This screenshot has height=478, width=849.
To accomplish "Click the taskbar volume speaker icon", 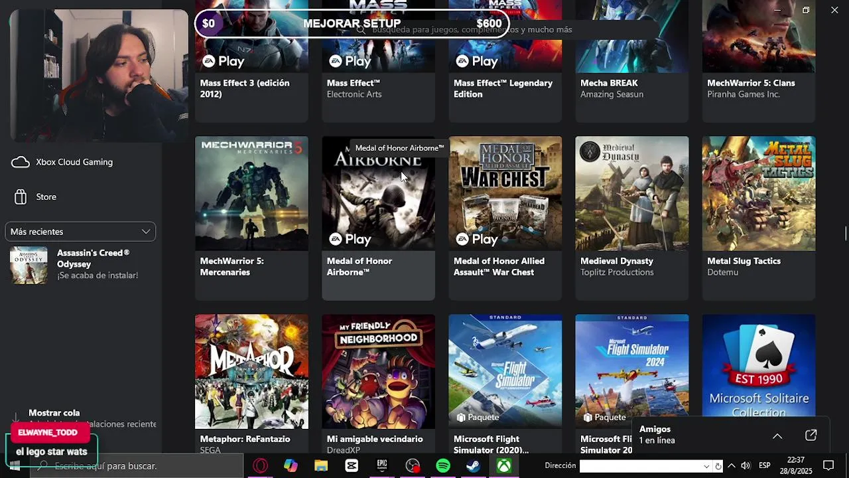I will coord(746,466).
